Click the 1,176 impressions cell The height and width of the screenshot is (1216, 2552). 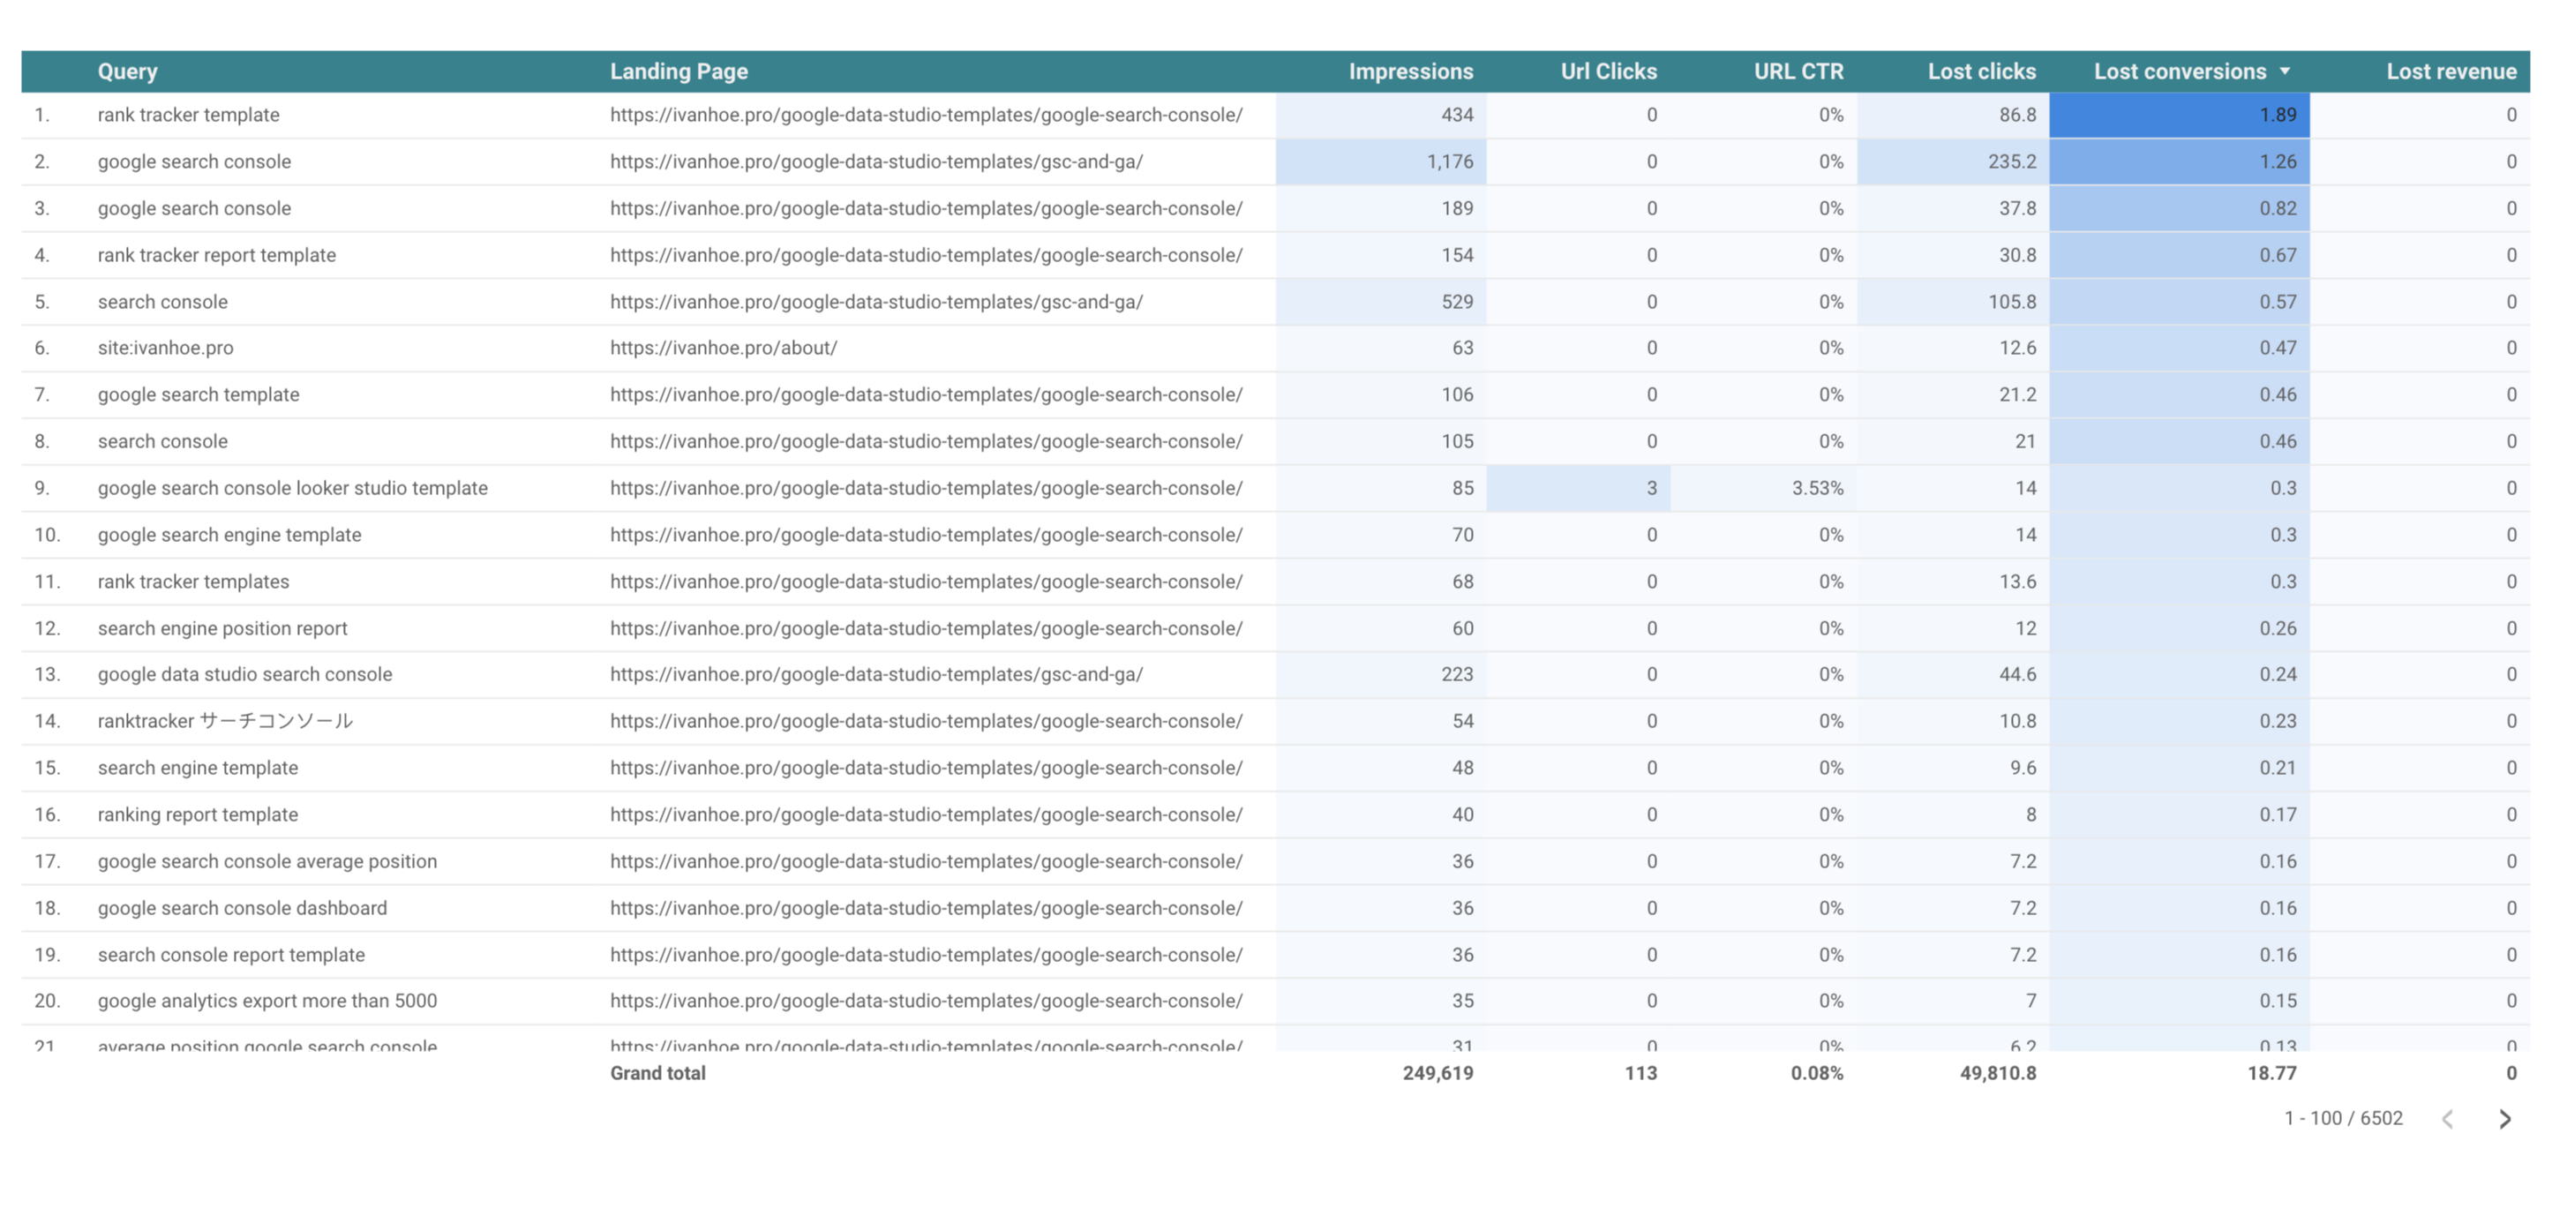(1381, 161)
